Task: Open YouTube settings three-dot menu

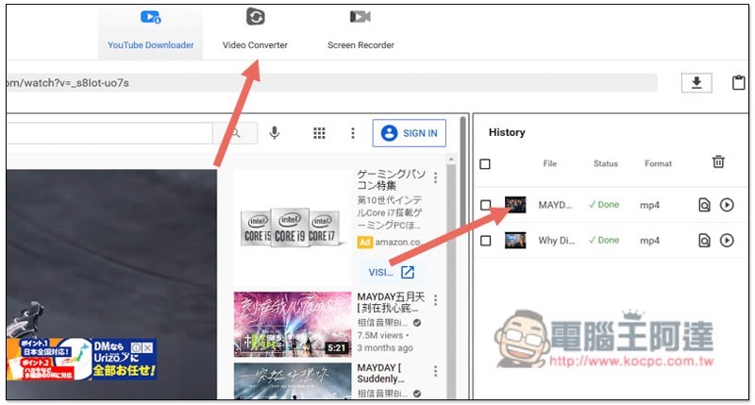Action: pyautogui.click(x=353, y=133)
